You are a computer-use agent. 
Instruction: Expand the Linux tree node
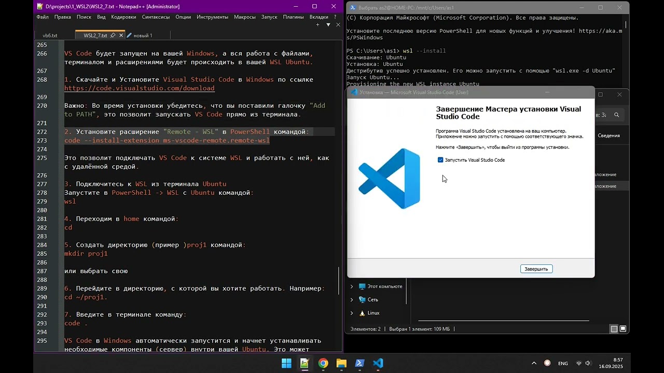coord(352,313)
